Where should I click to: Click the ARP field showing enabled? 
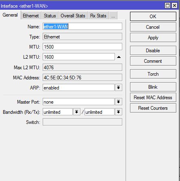(x=78, y=87)
